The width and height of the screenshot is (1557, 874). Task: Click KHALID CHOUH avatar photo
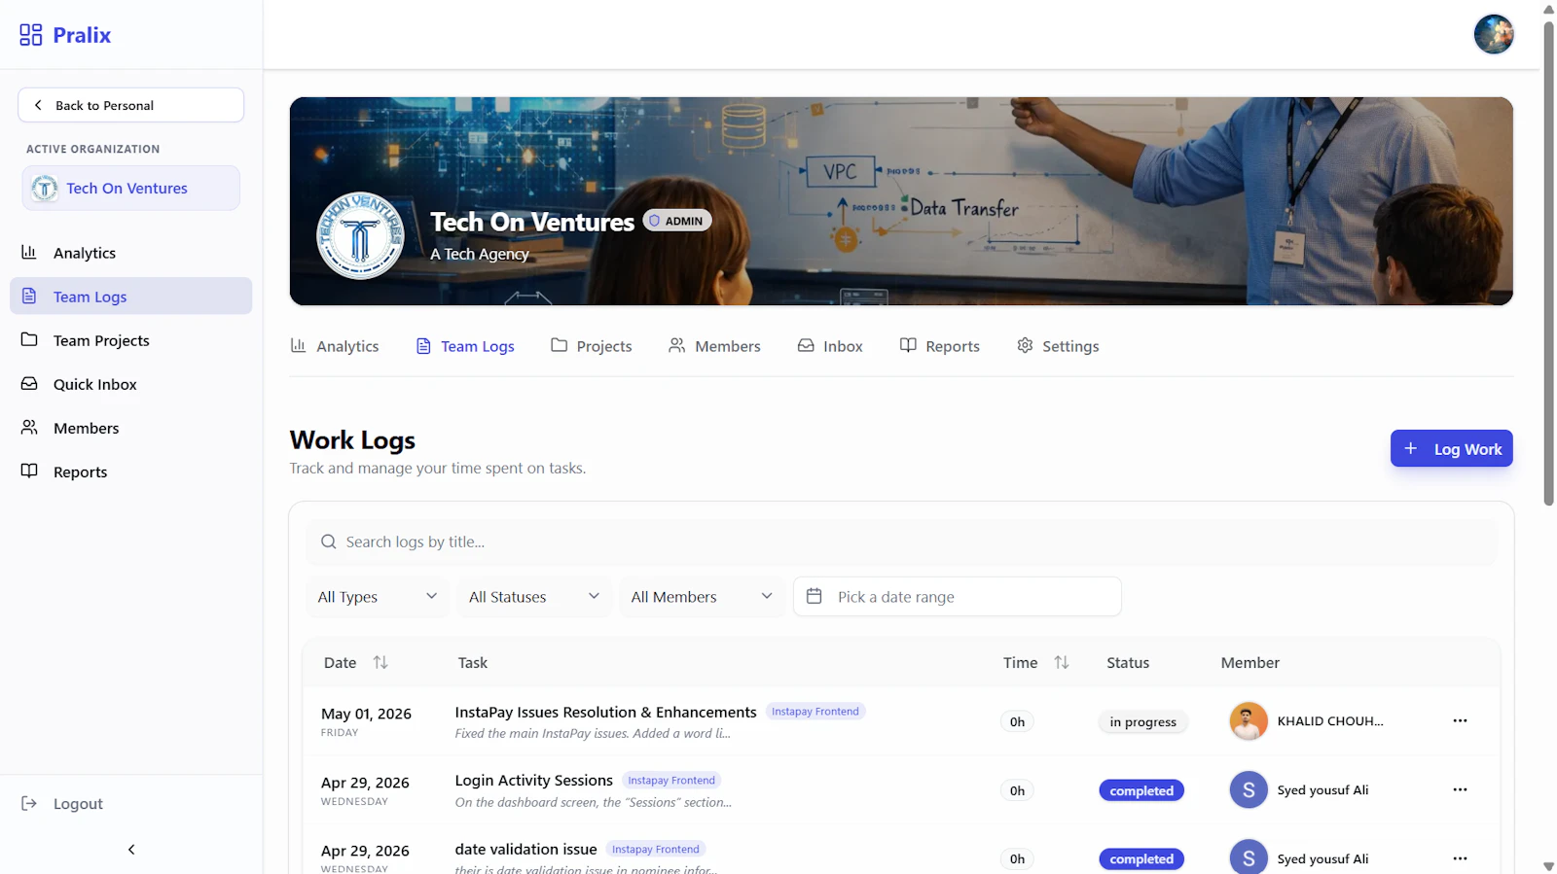(x=1249, y=721)
